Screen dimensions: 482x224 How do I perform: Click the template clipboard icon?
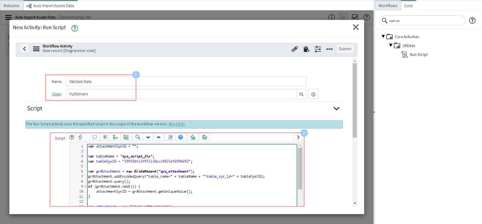pyautogui.click(x=306, y=49)
